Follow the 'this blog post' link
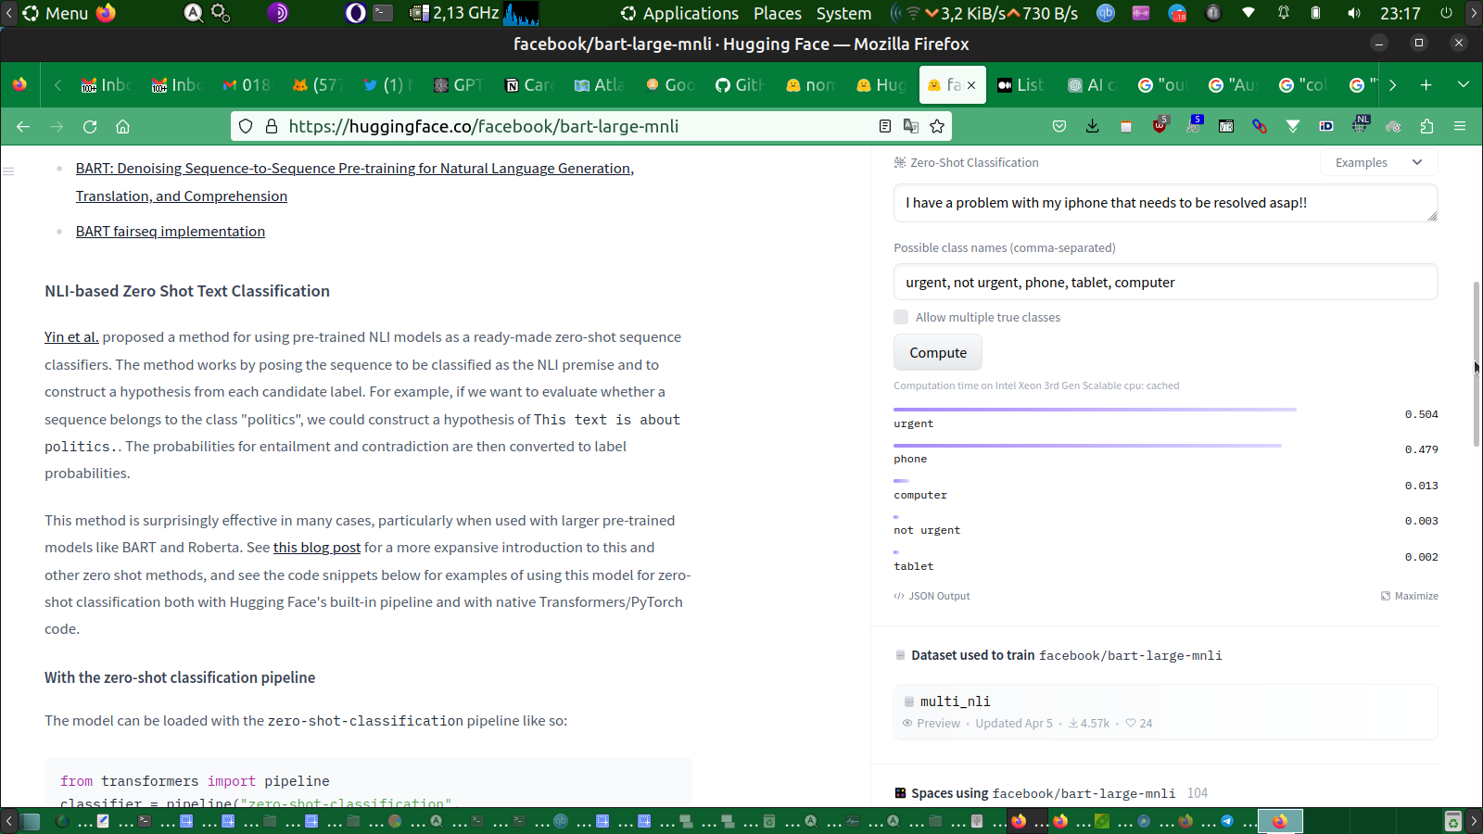The height and width of the screenshot is (834, 1483). [317, 548]
